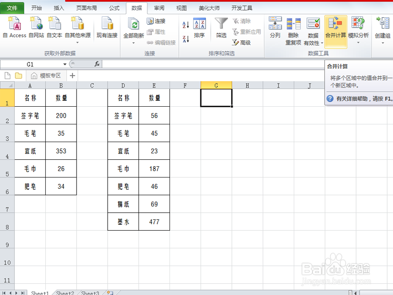Click the new document icon

7,76
